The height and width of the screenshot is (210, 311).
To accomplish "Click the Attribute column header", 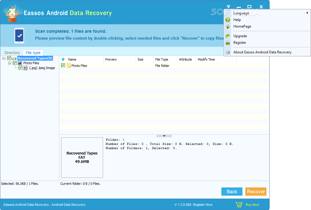I will point(186,59).
